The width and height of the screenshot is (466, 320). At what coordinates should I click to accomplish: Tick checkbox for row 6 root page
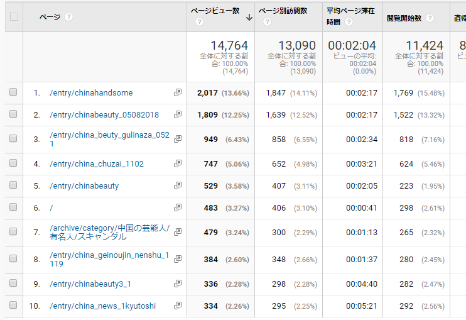[13, 207]
